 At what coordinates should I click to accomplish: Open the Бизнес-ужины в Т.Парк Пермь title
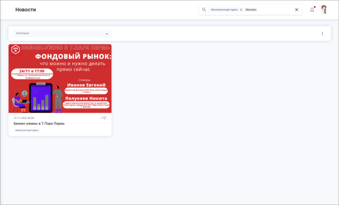(39, 123)
